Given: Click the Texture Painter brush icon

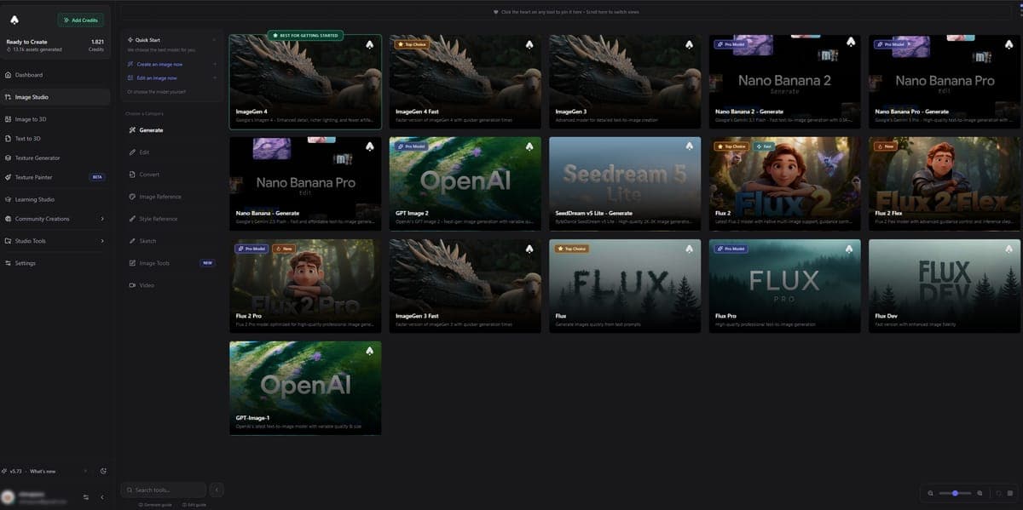Looking at the screenshot, I should click(8, 177).
